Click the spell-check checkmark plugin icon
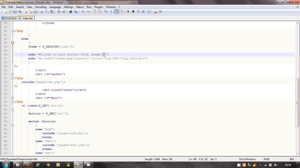Screen dimensions: 300x168 (160, 12)
